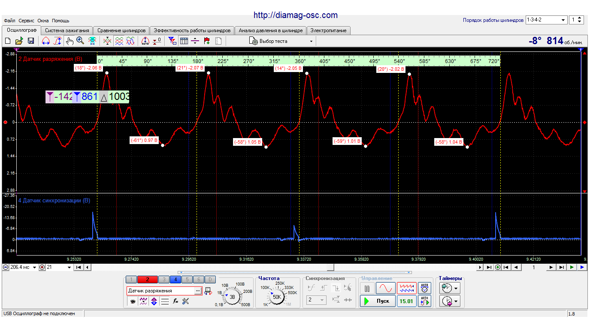Click the AUTO sync run button

[425, 301]
